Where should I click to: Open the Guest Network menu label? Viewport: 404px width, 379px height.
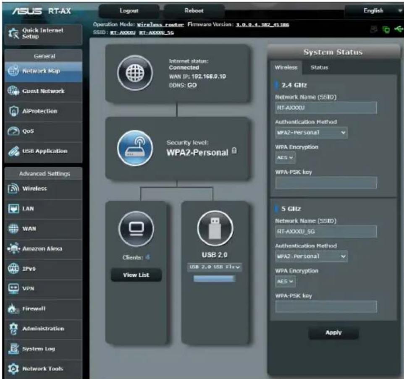(x=43, y=91)
